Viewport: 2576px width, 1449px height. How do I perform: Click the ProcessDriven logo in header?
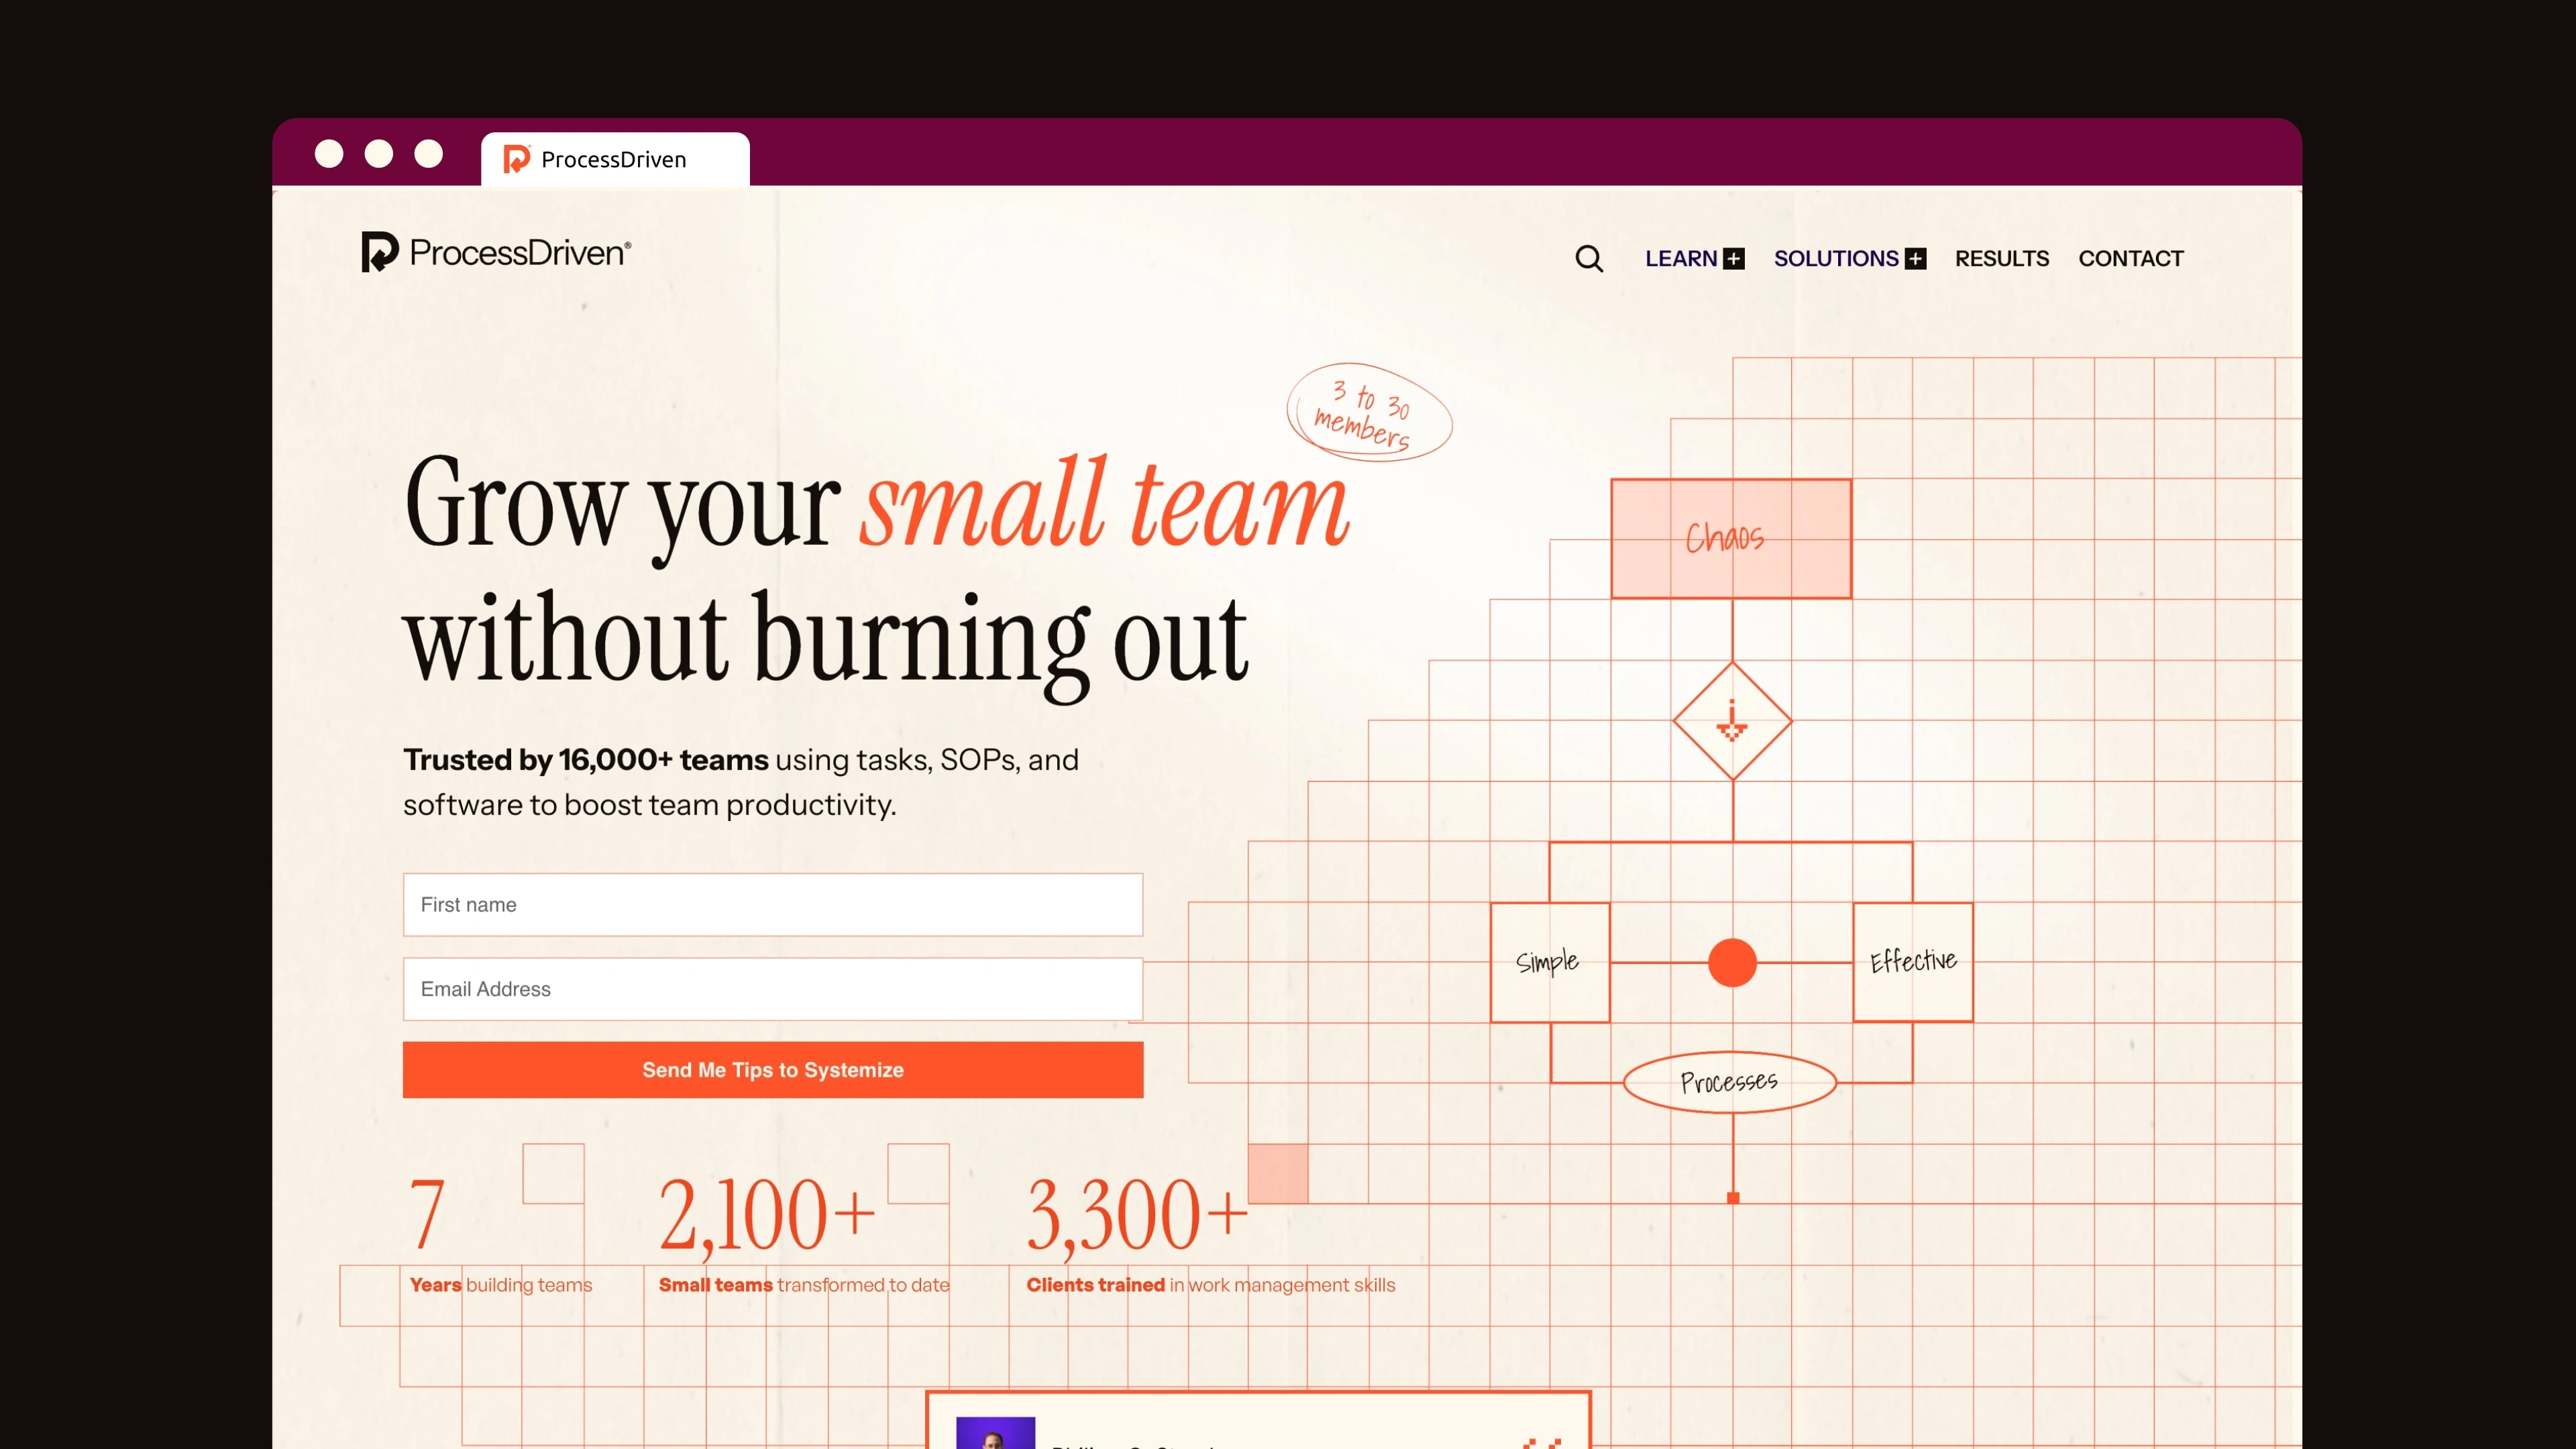pyautogui.click(x=496, y=252)
